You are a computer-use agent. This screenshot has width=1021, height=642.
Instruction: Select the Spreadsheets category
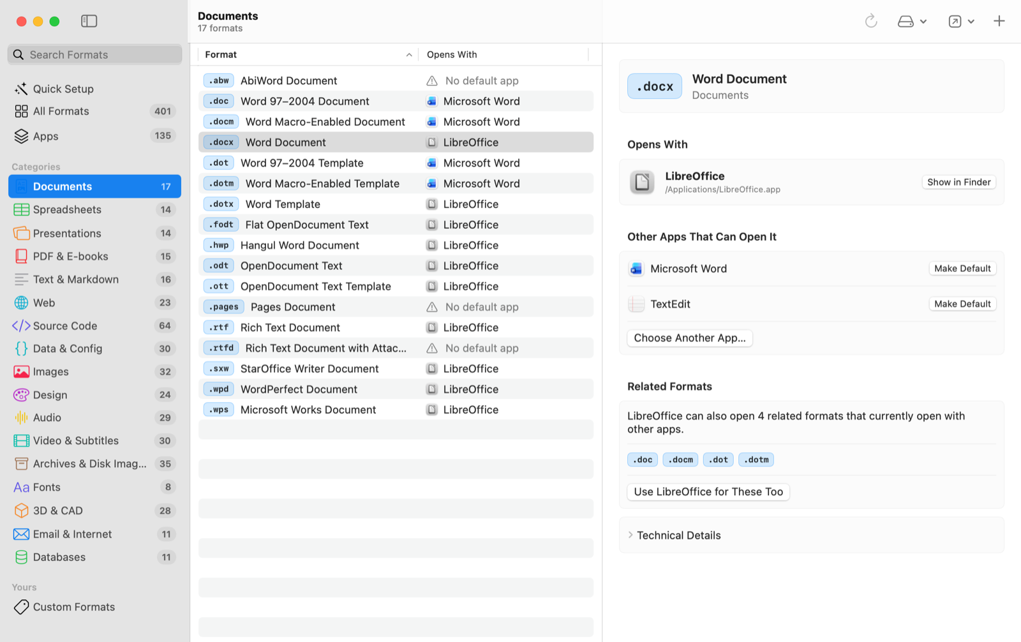94,209
